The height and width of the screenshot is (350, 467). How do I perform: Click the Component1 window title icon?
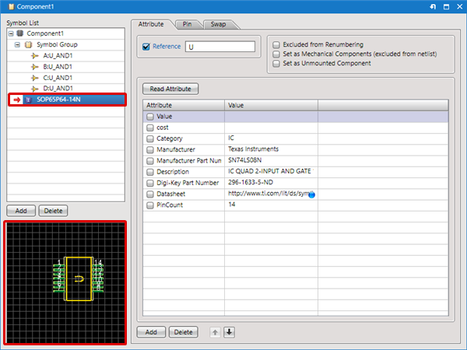pos(12,6)
